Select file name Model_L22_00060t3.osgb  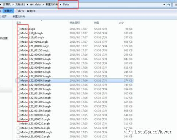pyautogui.click(x=35, y=81)
